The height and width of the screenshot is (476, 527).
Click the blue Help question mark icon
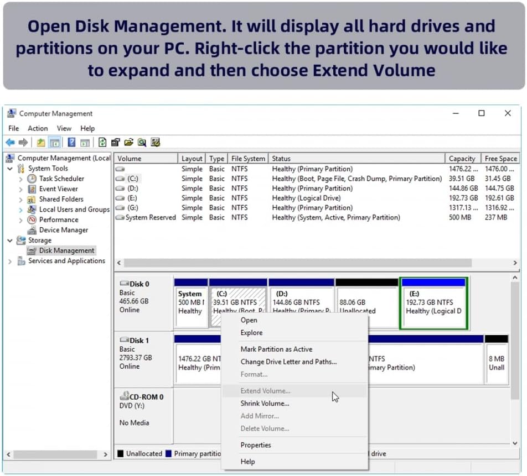point(71,143)
